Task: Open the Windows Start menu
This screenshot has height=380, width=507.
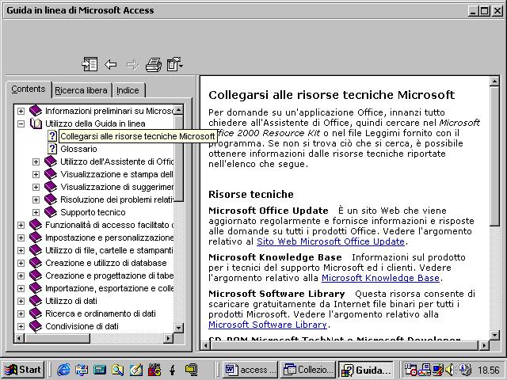Action: [23, 370]
